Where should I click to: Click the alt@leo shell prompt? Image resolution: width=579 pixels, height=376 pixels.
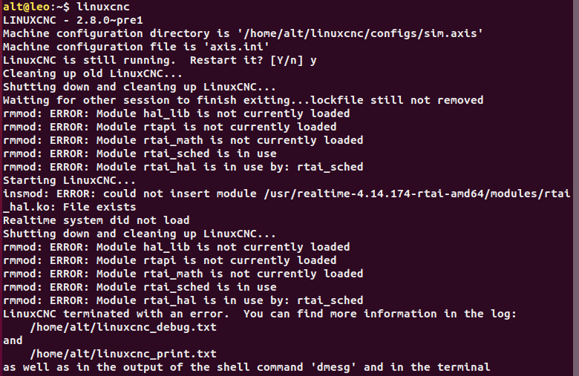(x=36, y=7)
